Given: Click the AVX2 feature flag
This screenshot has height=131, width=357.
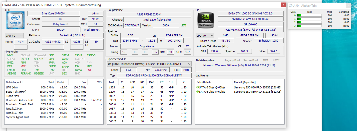Looking at the screenshot, I should coord(65,59).
